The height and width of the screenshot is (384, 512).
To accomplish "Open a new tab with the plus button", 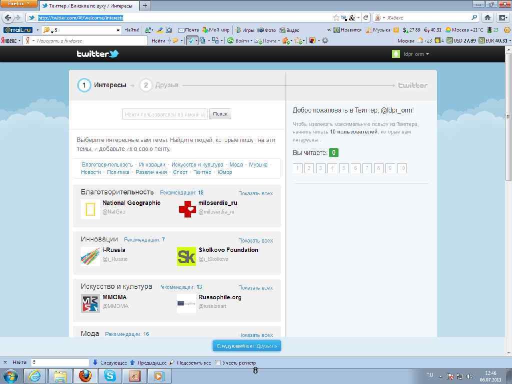I will pos(145,5).
